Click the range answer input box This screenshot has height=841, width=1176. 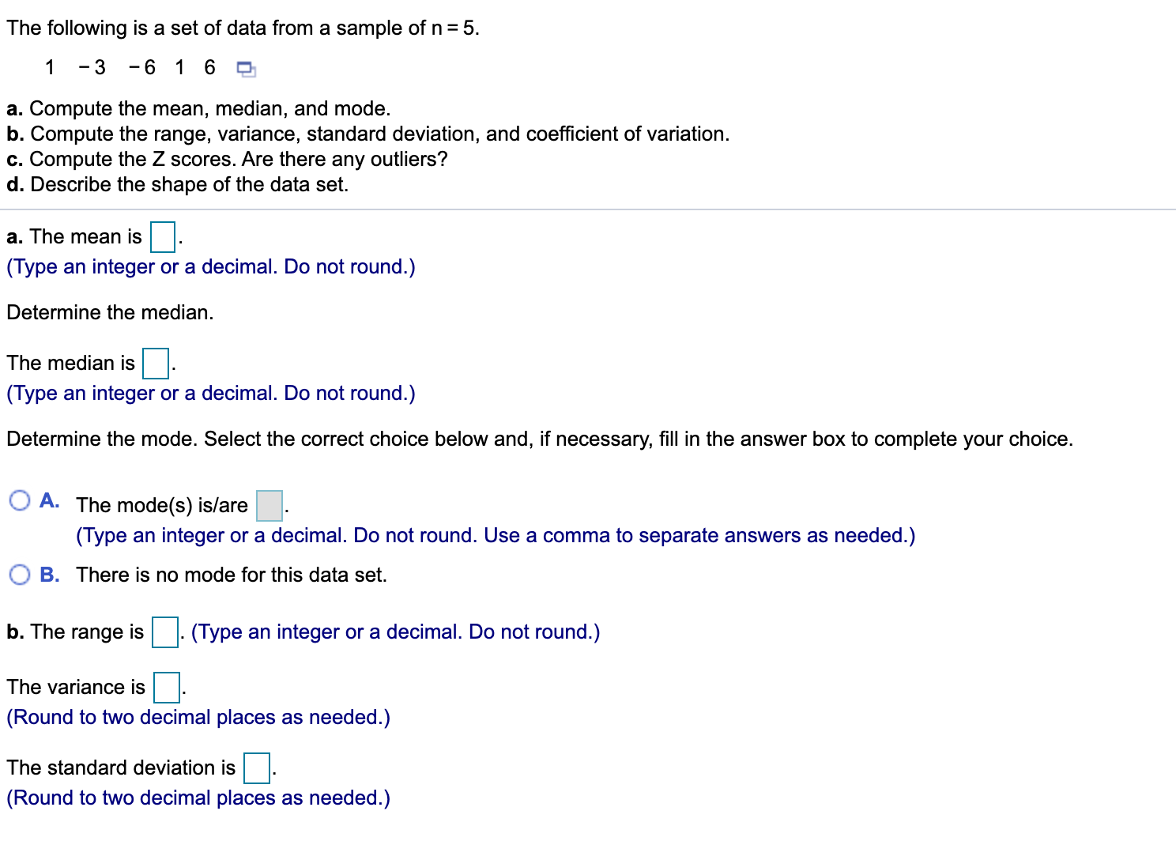(x=164, y=632)
